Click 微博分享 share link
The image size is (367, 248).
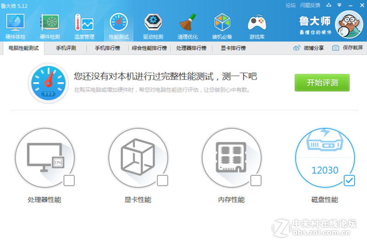pyautogui.click(x=314, y=48)
